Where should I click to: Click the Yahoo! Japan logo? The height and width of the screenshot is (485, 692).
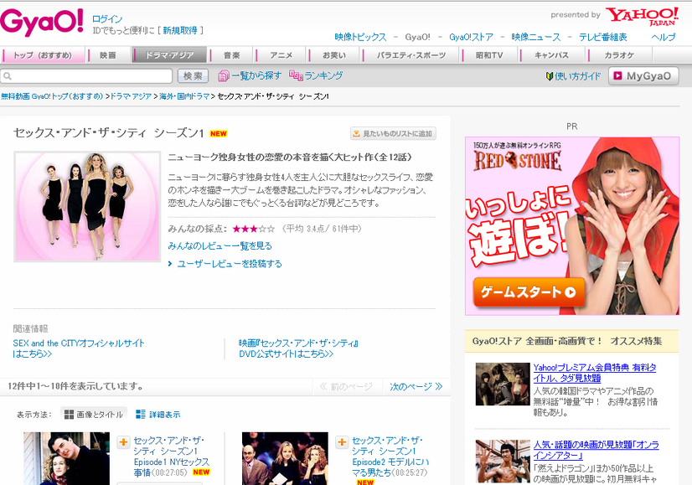pos(642,16)
